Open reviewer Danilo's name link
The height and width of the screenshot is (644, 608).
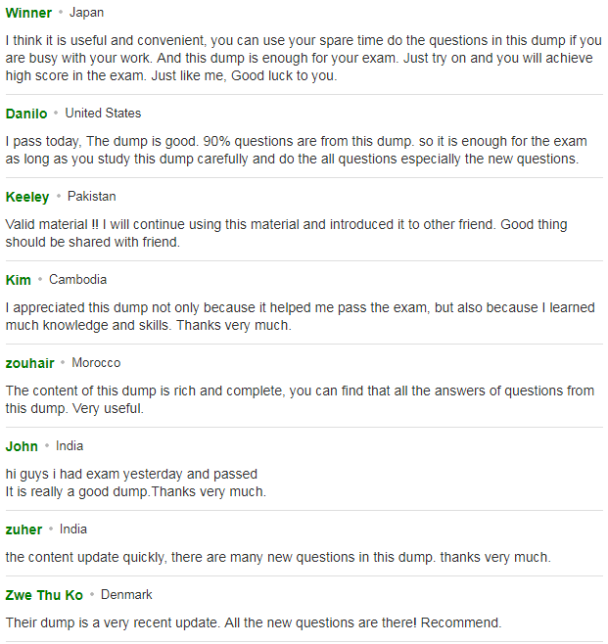coord(26,114)
